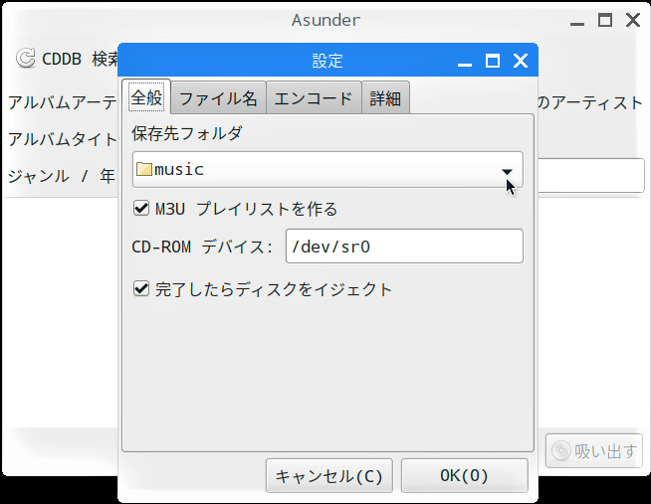This screenshot has height=504, width=651.
Task: Close the Asunder main window
Action: coord(633,20)
